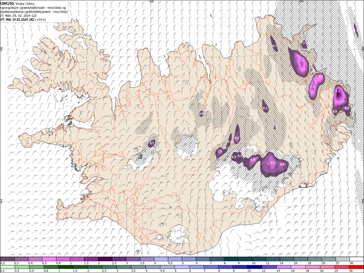Select the pale green 0.1 rain legend swatch
Image resolution: width=364 pixels, height=273 pixels.
[7, 267]
